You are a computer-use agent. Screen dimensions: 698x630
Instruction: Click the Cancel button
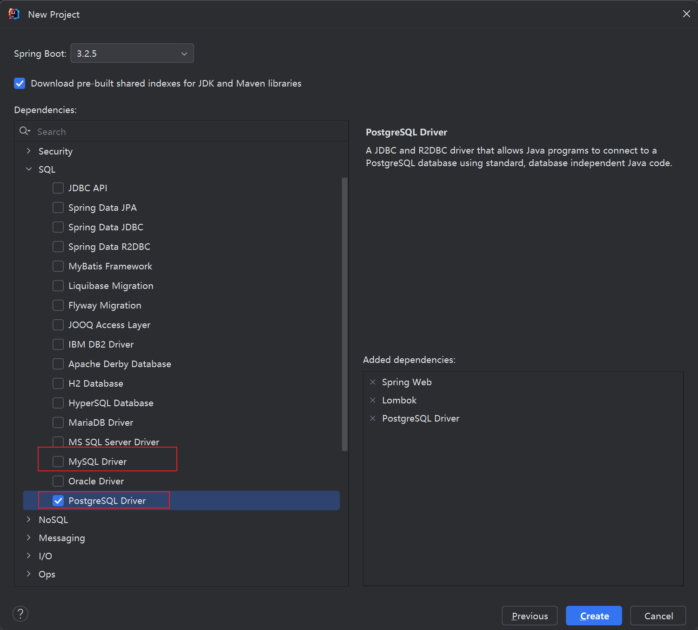tap(658, 616)
